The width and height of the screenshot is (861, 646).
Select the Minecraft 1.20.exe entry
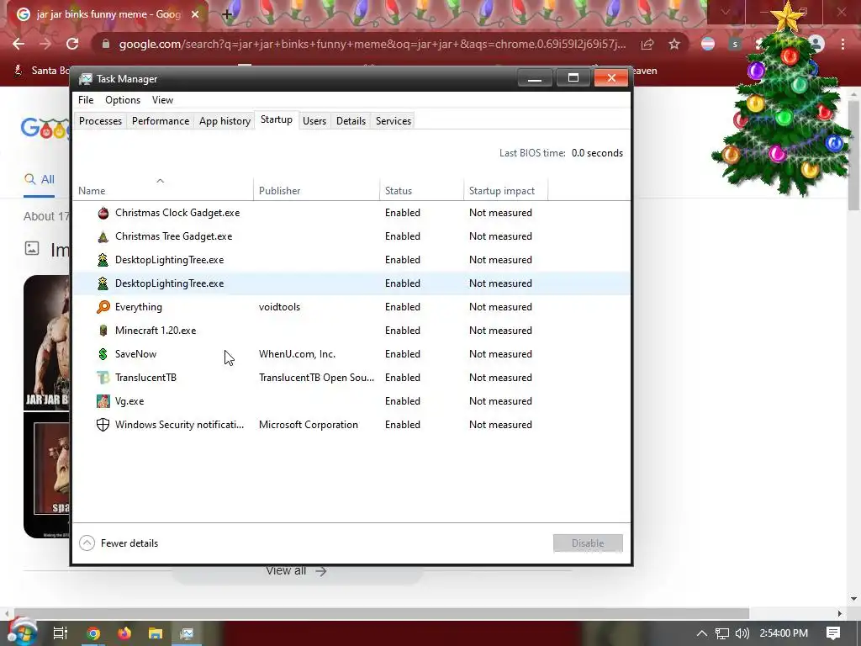pyautogui.click(x=351, y=331)
